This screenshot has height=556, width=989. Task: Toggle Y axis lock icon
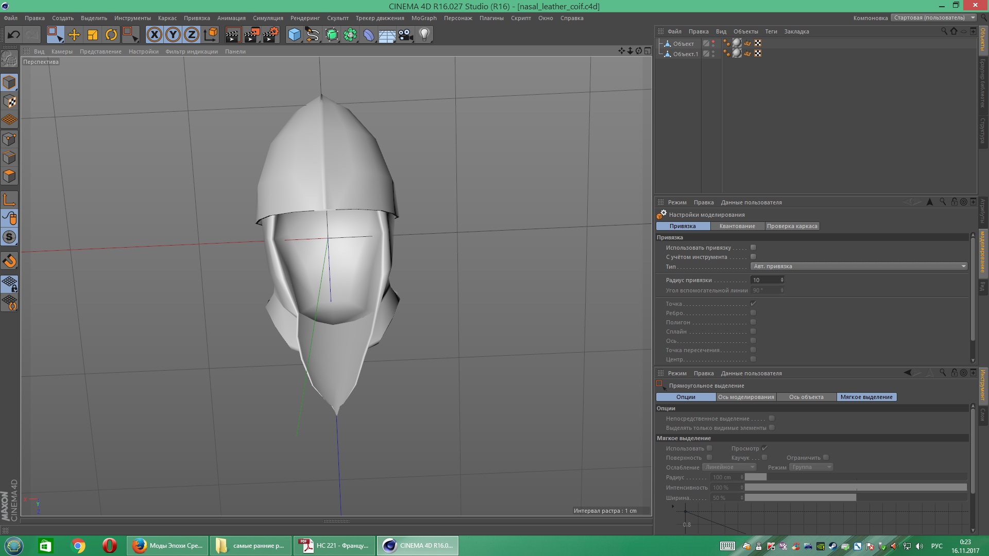[x=173, y=35]
